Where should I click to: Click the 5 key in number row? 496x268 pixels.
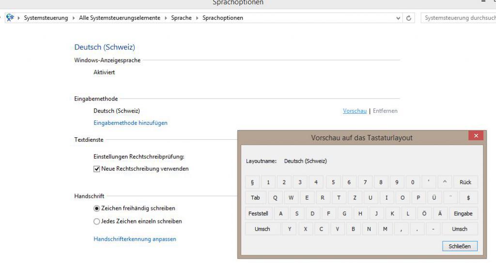(333, 182)
